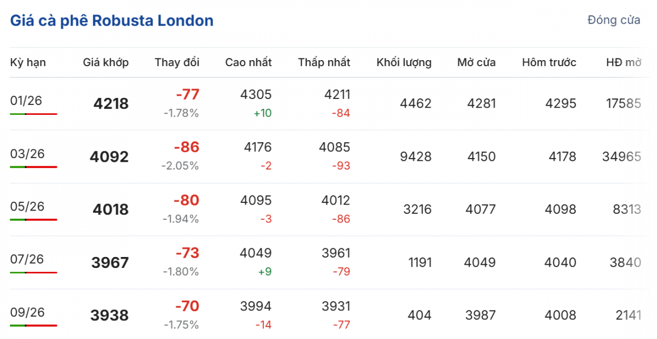Click the Robusta London table title
This screenshot has height=339, width=657.
coord(112,21)
